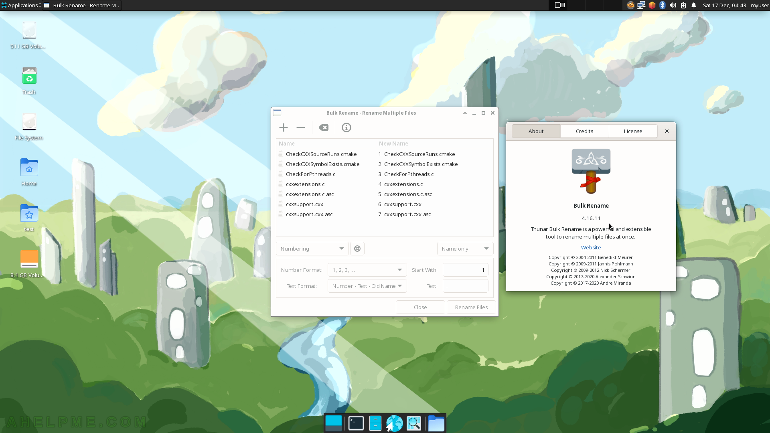The height and width of the screenshot is (433, 770).
Task: Select the About tab
Action: (536, 131)
